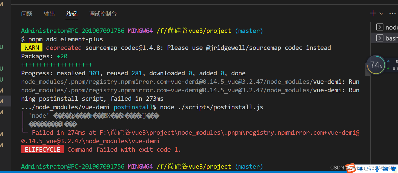Switch to the 终端 tab
Viewport: 398px width, 173px height.
pos(72,14)
